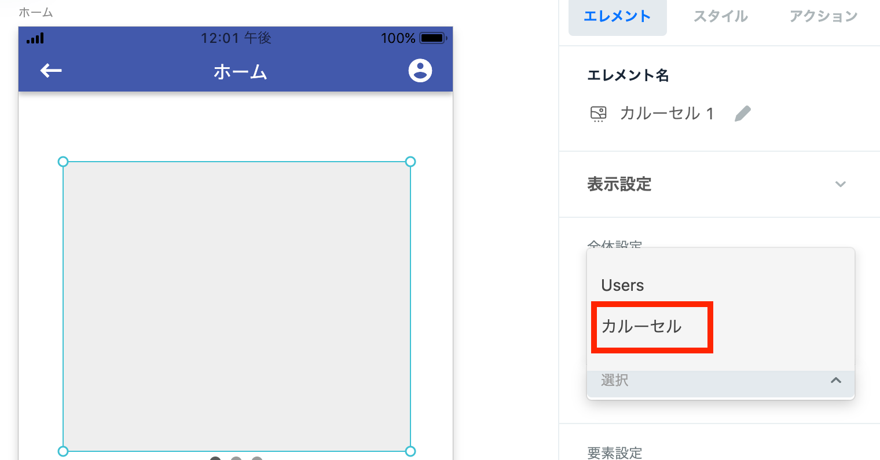Click the カルーセル 1 element name
880x460 pixels.
pyautogui.click(x=666, y=114)
